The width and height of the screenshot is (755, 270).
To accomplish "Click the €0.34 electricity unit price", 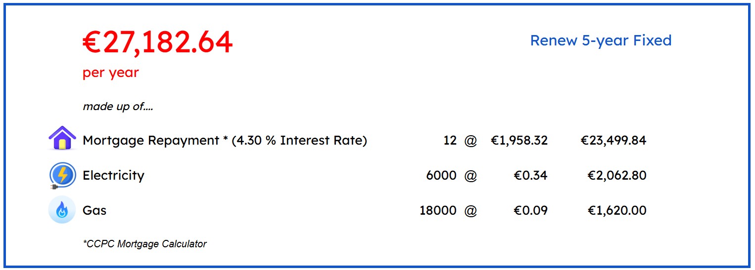I will (530, 176).
